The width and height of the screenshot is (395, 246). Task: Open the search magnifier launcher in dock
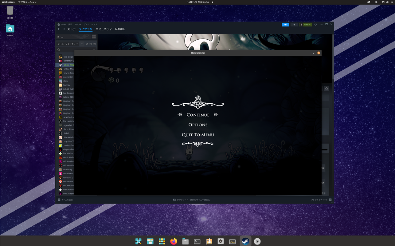[x=138, y=241]
